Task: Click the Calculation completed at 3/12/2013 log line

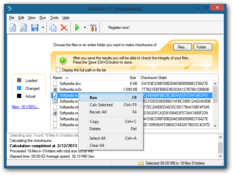Action: click(x=44, y=146)
